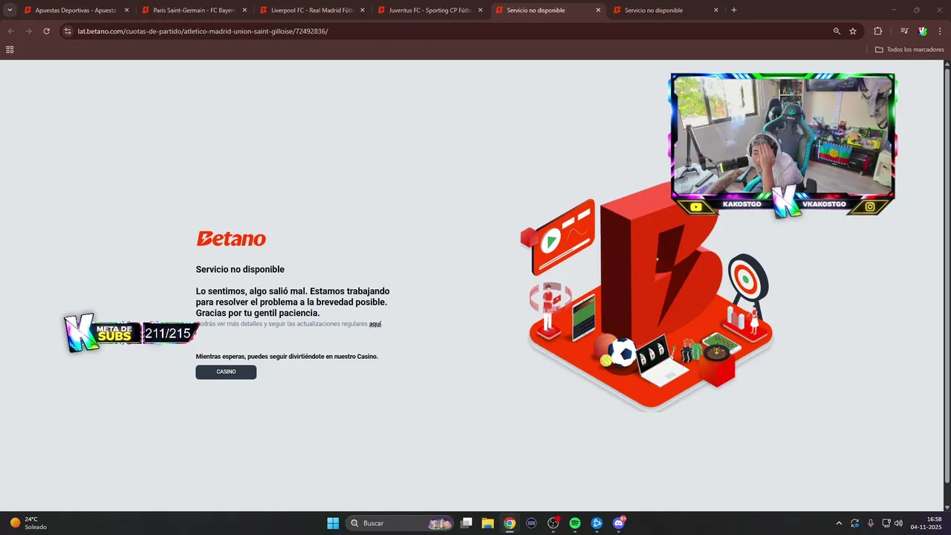The height and width of the screenshot is (535, 951).
Task: Open the apps grid in bookmarks bar
Action: 10,50
